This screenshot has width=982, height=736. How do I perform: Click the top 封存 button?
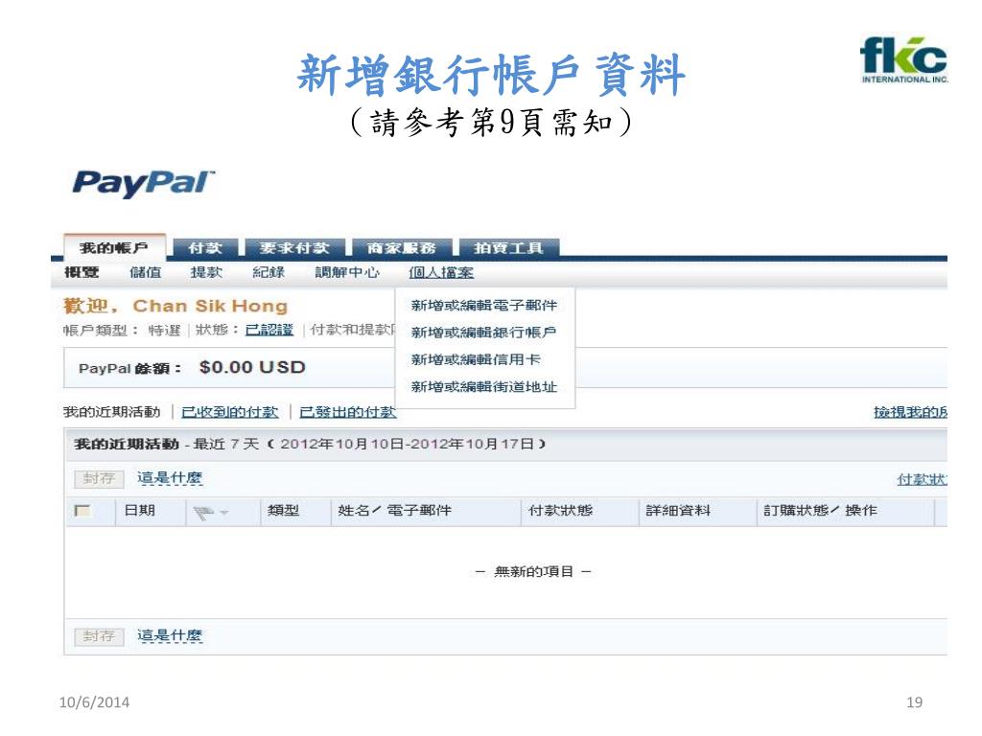99,479
